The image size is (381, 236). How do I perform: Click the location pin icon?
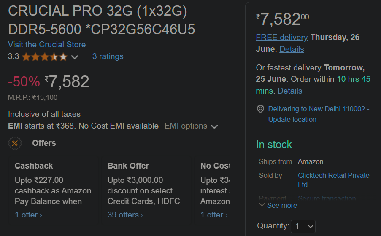point(260,109)
